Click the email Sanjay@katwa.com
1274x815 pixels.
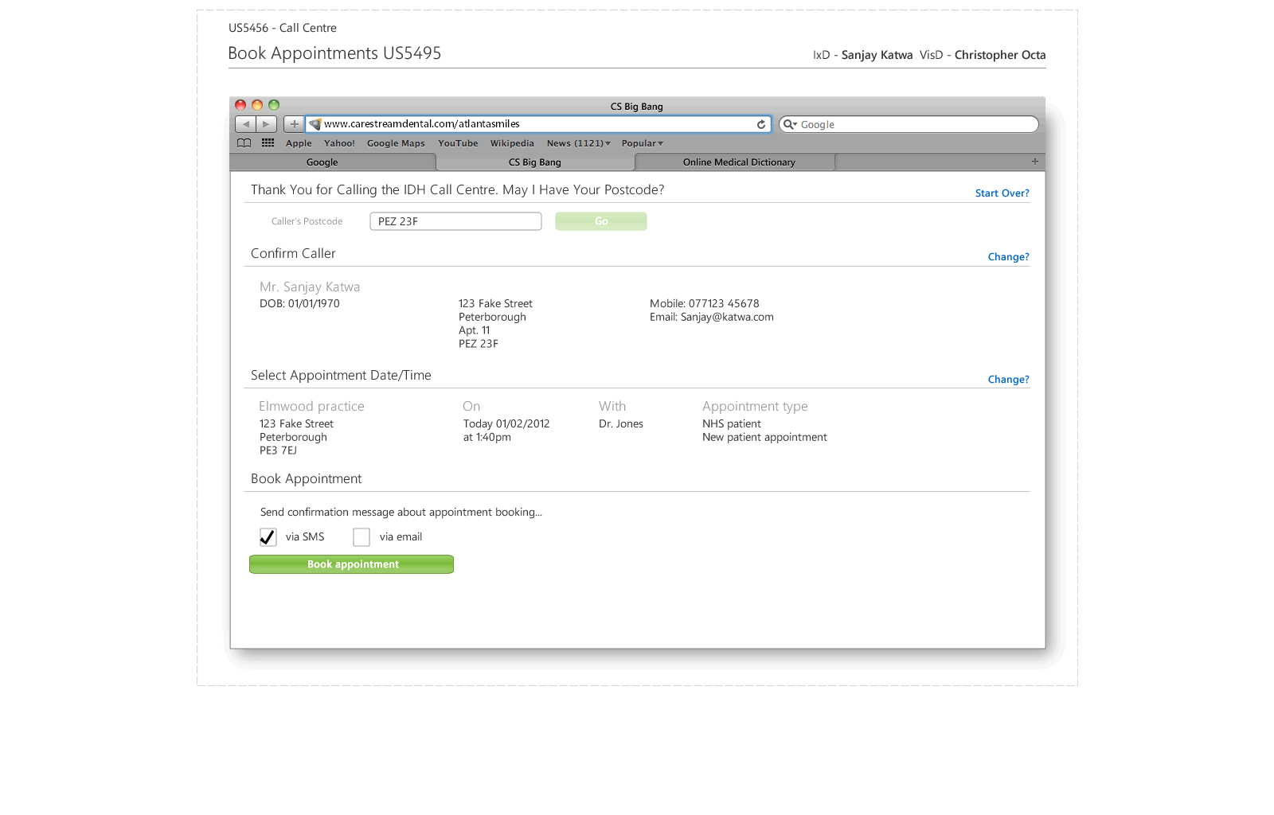pyautogui.click(x=727, y=318)
